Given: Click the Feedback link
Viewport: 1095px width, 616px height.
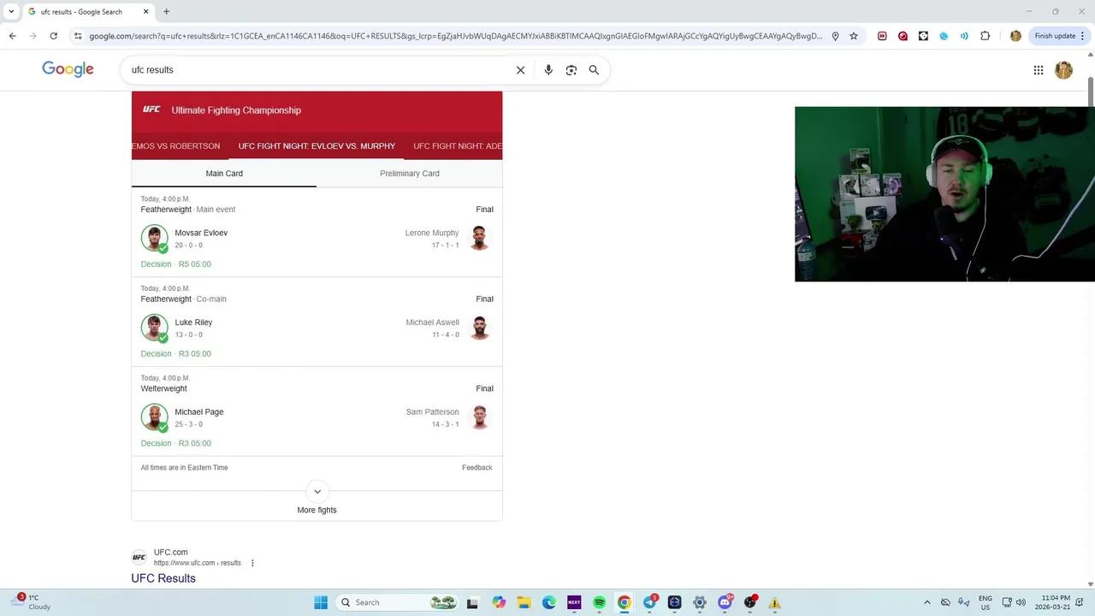Looking at the screenshot, I should 476,468.
